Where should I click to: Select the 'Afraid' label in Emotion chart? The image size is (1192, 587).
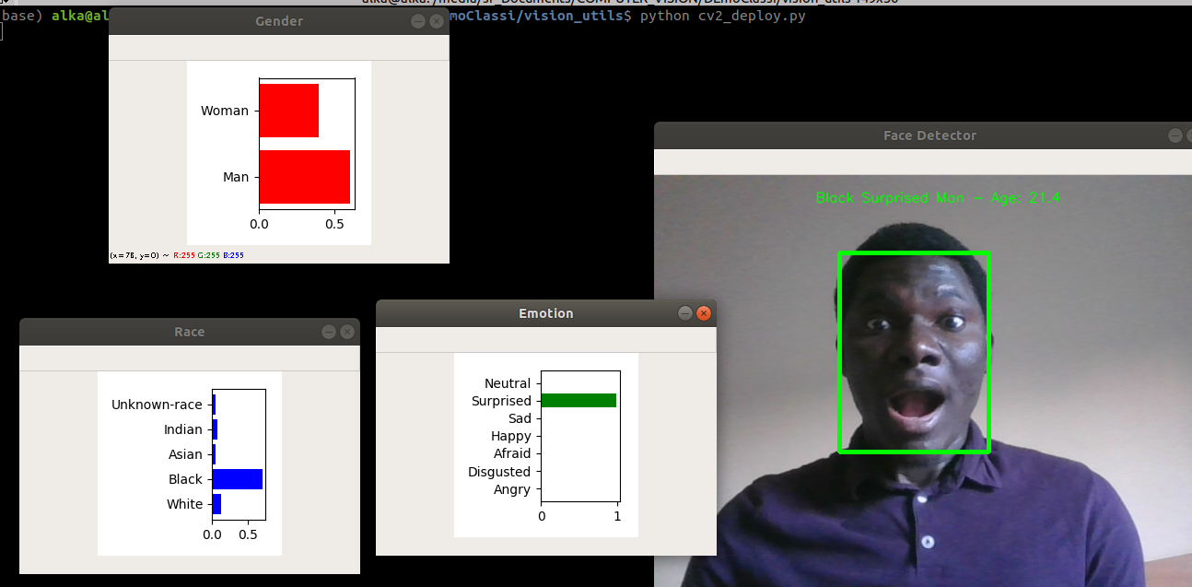point(512,453)
